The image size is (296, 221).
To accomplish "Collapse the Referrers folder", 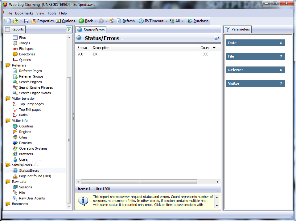I will [x=19, y=65].
